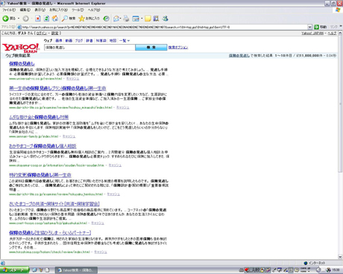
Task: Open the Yahoo! JAPAN link at top right
Action: 312,34
